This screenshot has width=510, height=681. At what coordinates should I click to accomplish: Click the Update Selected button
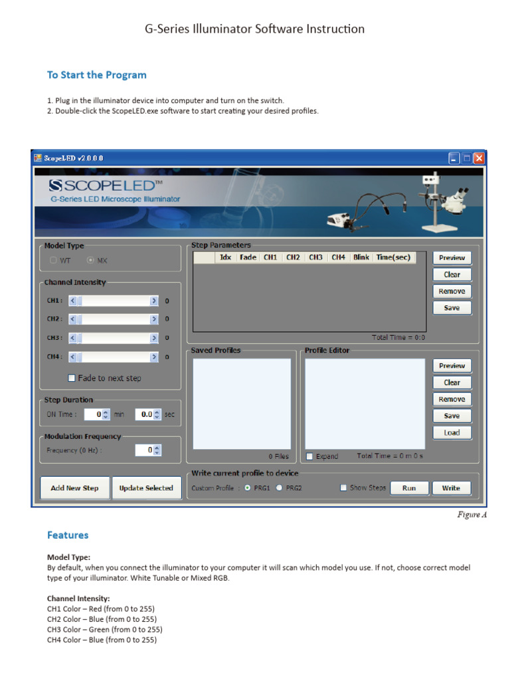(147, 488)
